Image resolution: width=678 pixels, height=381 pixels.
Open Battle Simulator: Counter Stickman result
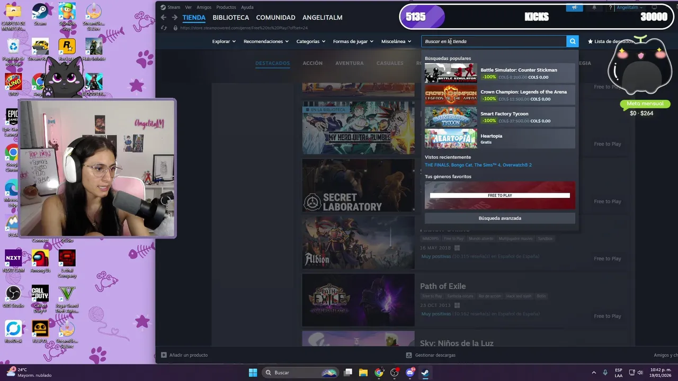(x=500, y=74)
